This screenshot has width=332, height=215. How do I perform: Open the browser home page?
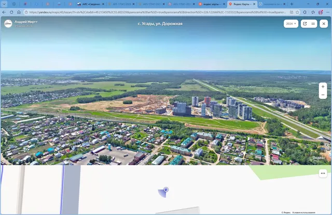pyautogui.click(x=19, y=12)
